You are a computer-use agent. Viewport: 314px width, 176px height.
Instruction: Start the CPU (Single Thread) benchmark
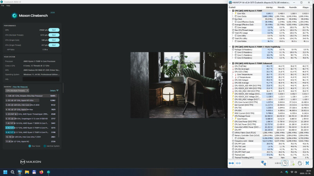(54, 45)
